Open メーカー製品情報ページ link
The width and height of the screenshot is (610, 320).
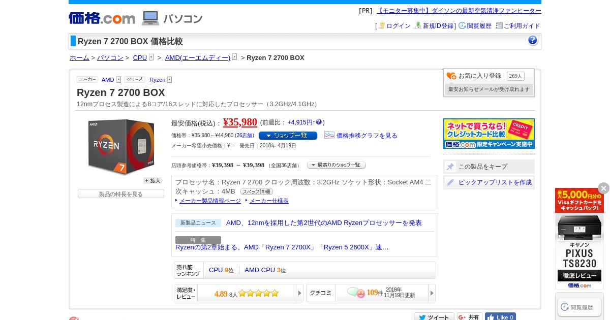[x=210, y=201]
